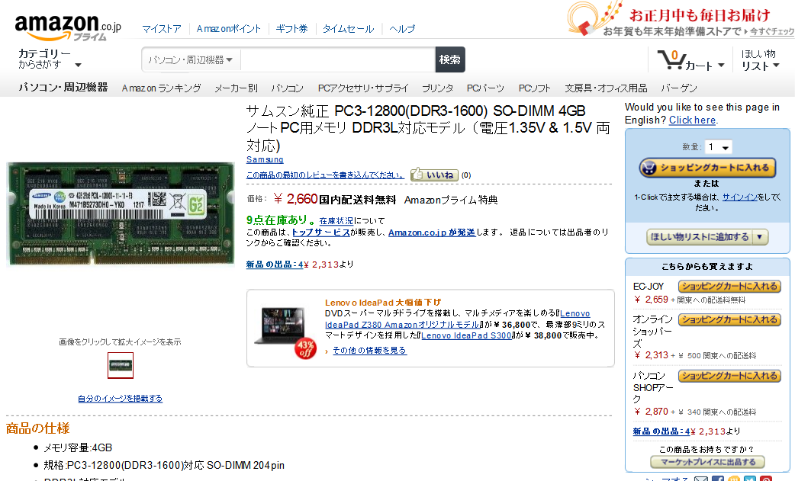795x481 pixels.
Task: Click the トップサービス seller link
Action: pos(321,232)
